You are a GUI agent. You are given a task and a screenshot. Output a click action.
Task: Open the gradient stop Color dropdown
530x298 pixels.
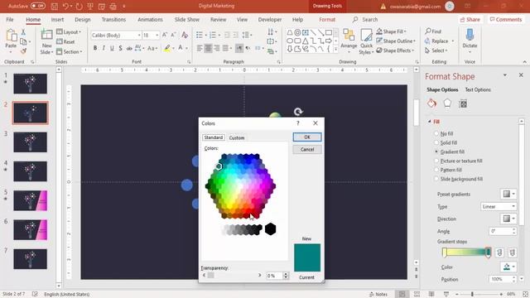508,267
